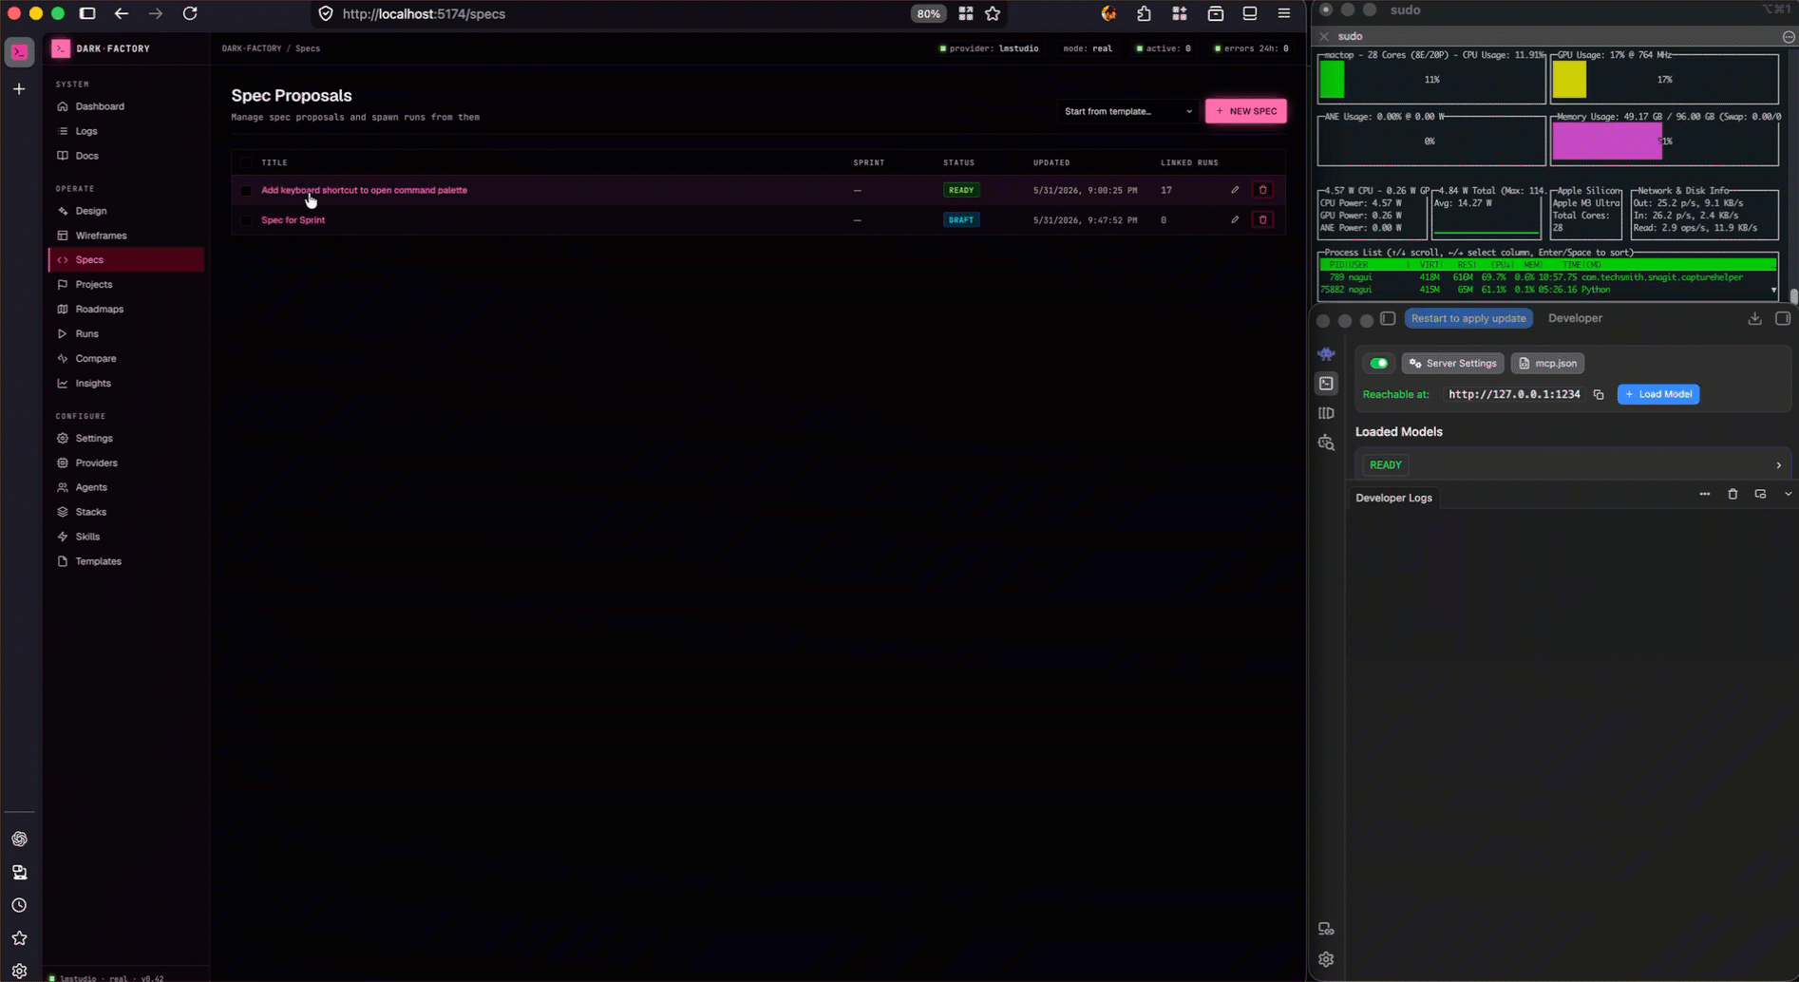Open LM Studio settings gear at bottom

coord(1326,959)
